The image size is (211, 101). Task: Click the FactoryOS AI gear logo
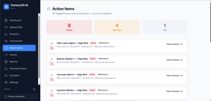coord(6,7)
